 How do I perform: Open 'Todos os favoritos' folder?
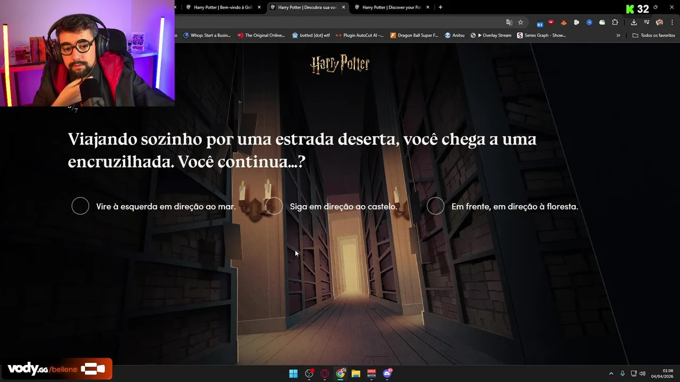tap(653, 36)
